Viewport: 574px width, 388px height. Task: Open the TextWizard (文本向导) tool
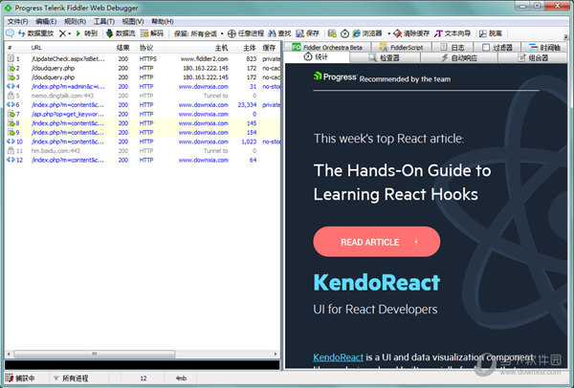[x=453, y=33]
